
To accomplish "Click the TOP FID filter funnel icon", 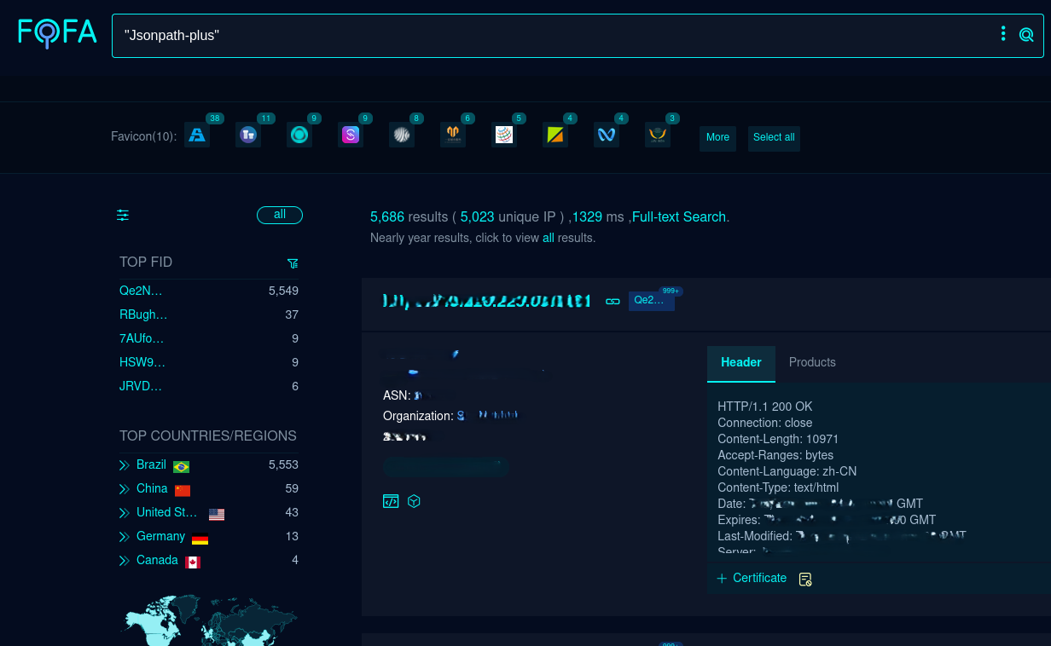I will [x=293, y=263].
